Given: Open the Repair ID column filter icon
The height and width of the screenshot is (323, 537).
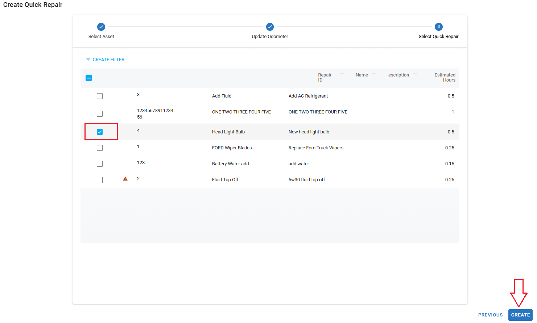Looking at the screenshot, I should click(342, 75).
